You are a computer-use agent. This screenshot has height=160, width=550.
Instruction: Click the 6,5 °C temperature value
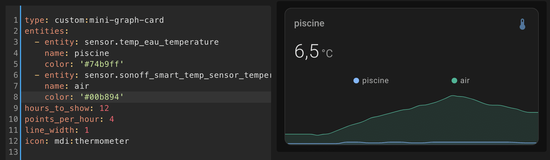(314, 51)
